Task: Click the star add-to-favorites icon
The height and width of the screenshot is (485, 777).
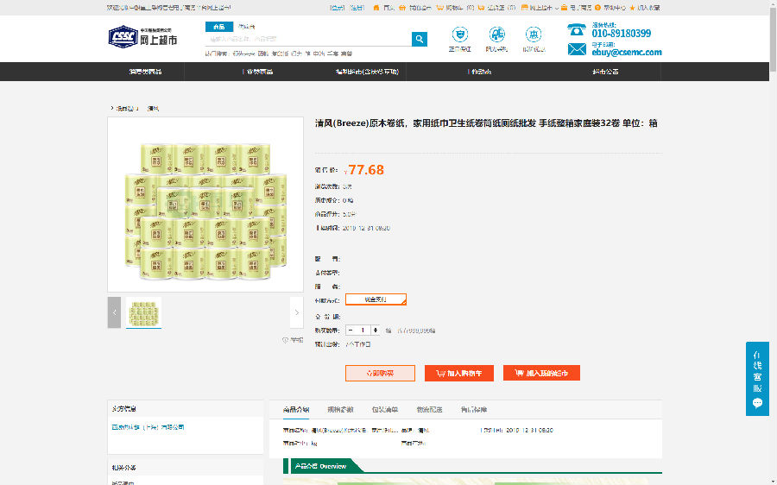Action: pos(632,8)
